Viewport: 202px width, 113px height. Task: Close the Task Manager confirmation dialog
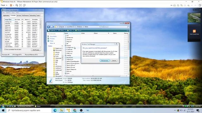pyautogui.click(x=116, y=44)
